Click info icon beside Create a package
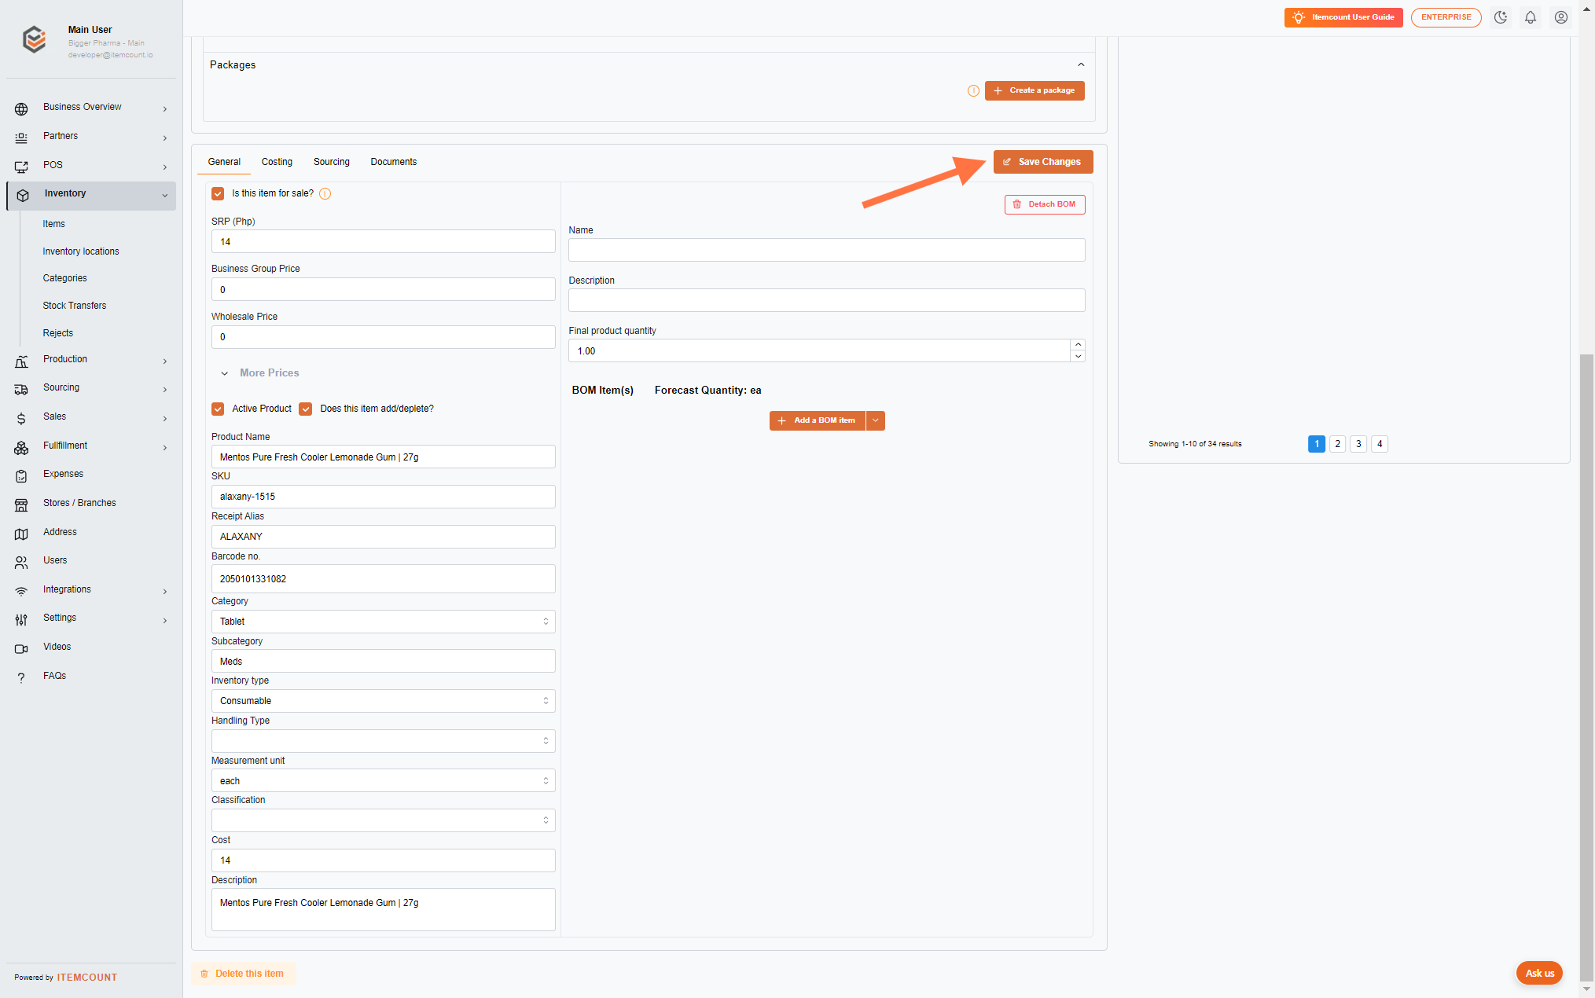Image resolution: width=1595 pixels, height=998 pixels. 973,91
